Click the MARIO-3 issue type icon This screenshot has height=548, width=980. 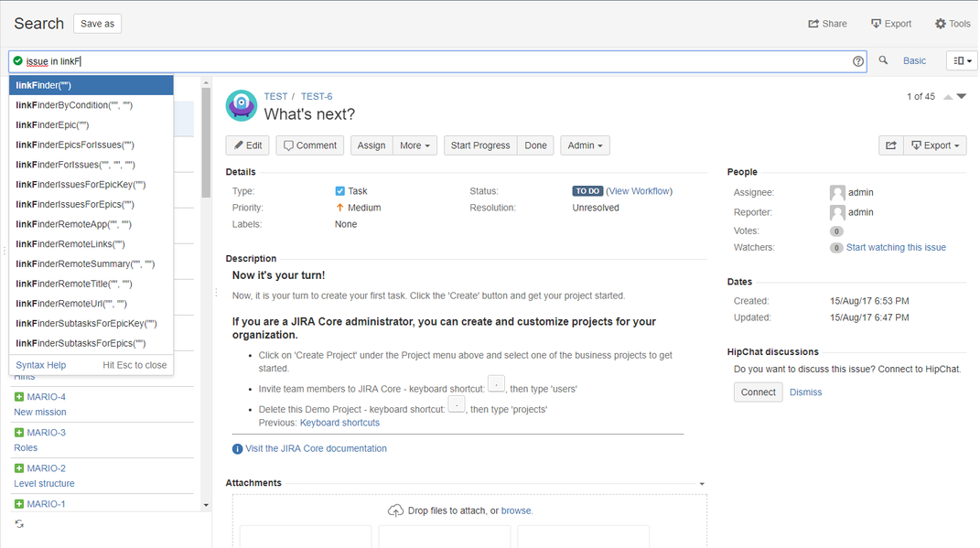point(18,433)
